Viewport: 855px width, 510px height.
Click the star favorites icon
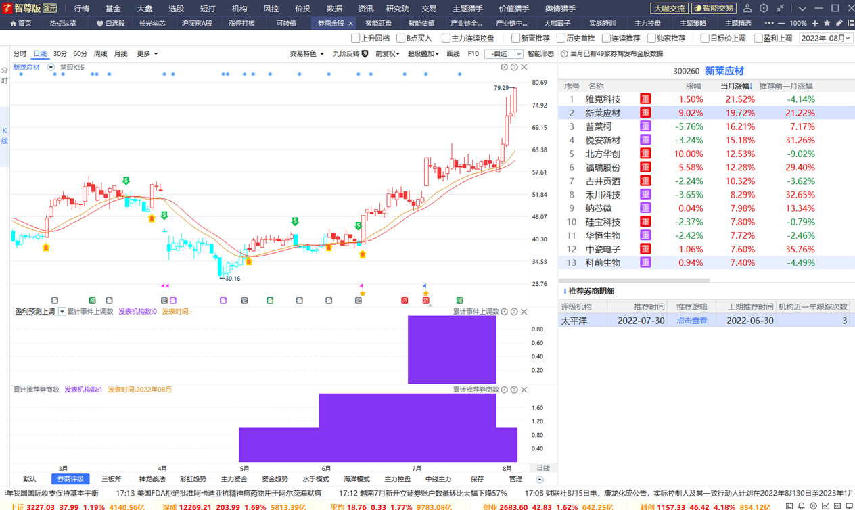coord(827,23)
